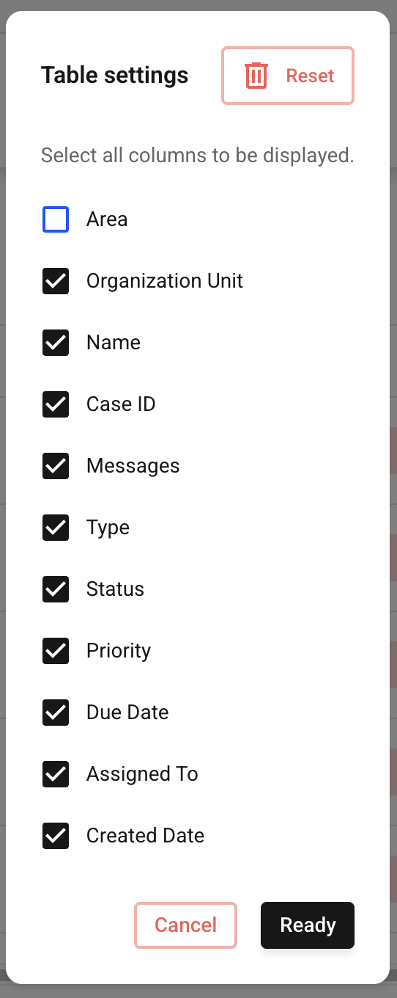Uncheck the Priority checkbox
This screenshot has width=397, height=998.
pyautogui.click(x=56, y=651)
